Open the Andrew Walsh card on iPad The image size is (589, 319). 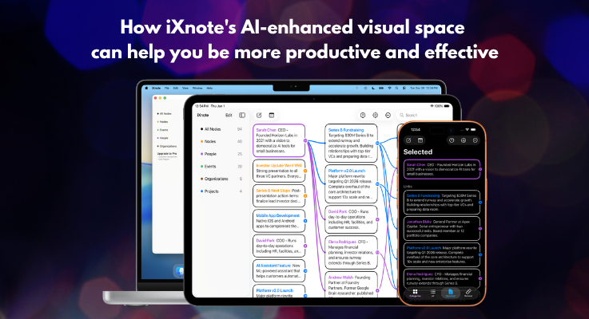coord(351,285)
